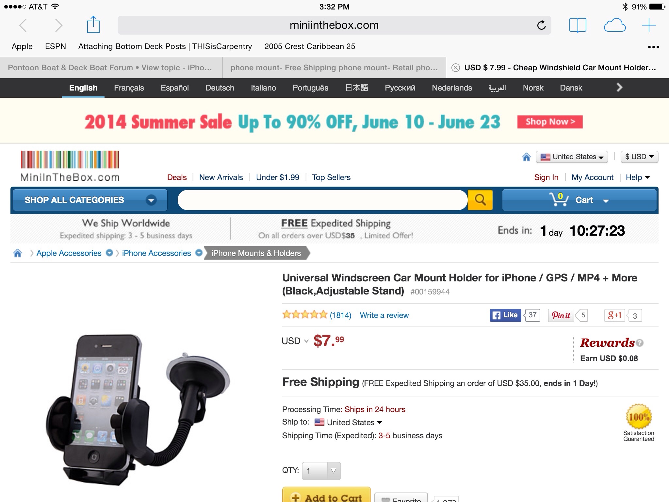Select the Français language tab
This screenshot has height=502, width=669.
tap(129, 88)
